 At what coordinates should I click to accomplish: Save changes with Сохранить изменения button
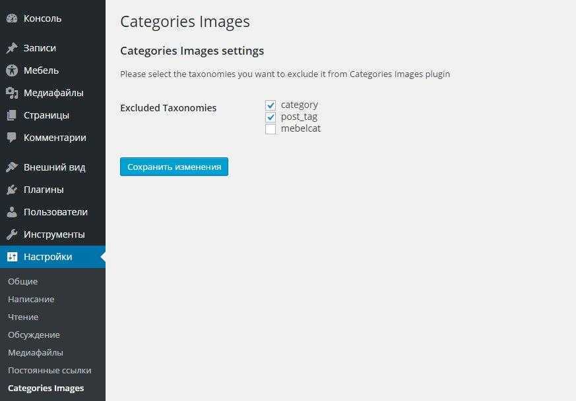(174, 167)
